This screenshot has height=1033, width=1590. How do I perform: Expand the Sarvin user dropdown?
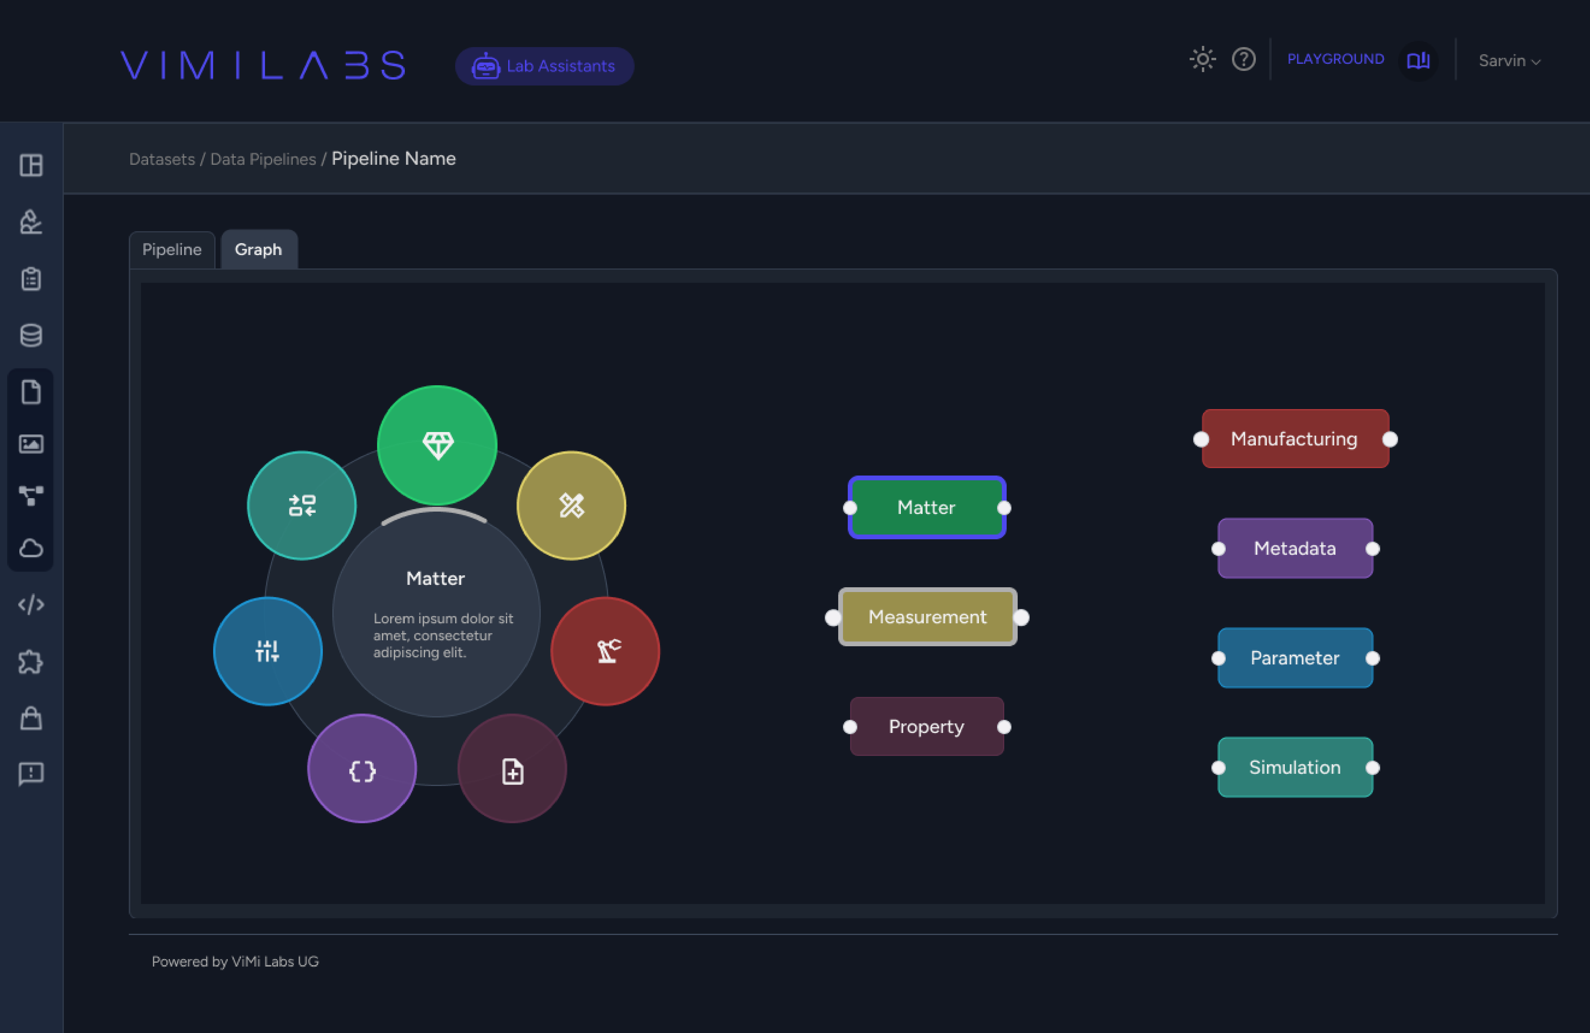click(1509, 61)
